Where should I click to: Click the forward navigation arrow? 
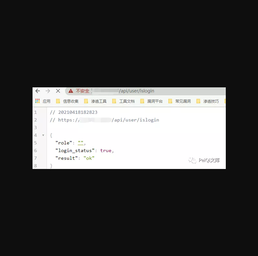[48, 91]
